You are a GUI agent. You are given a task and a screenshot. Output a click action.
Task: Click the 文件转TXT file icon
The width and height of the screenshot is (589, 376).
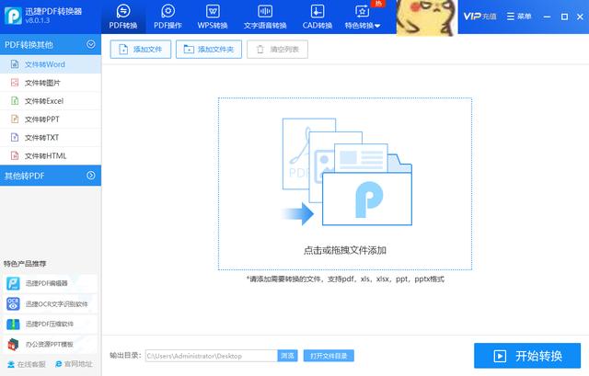[x=15, y=137]
